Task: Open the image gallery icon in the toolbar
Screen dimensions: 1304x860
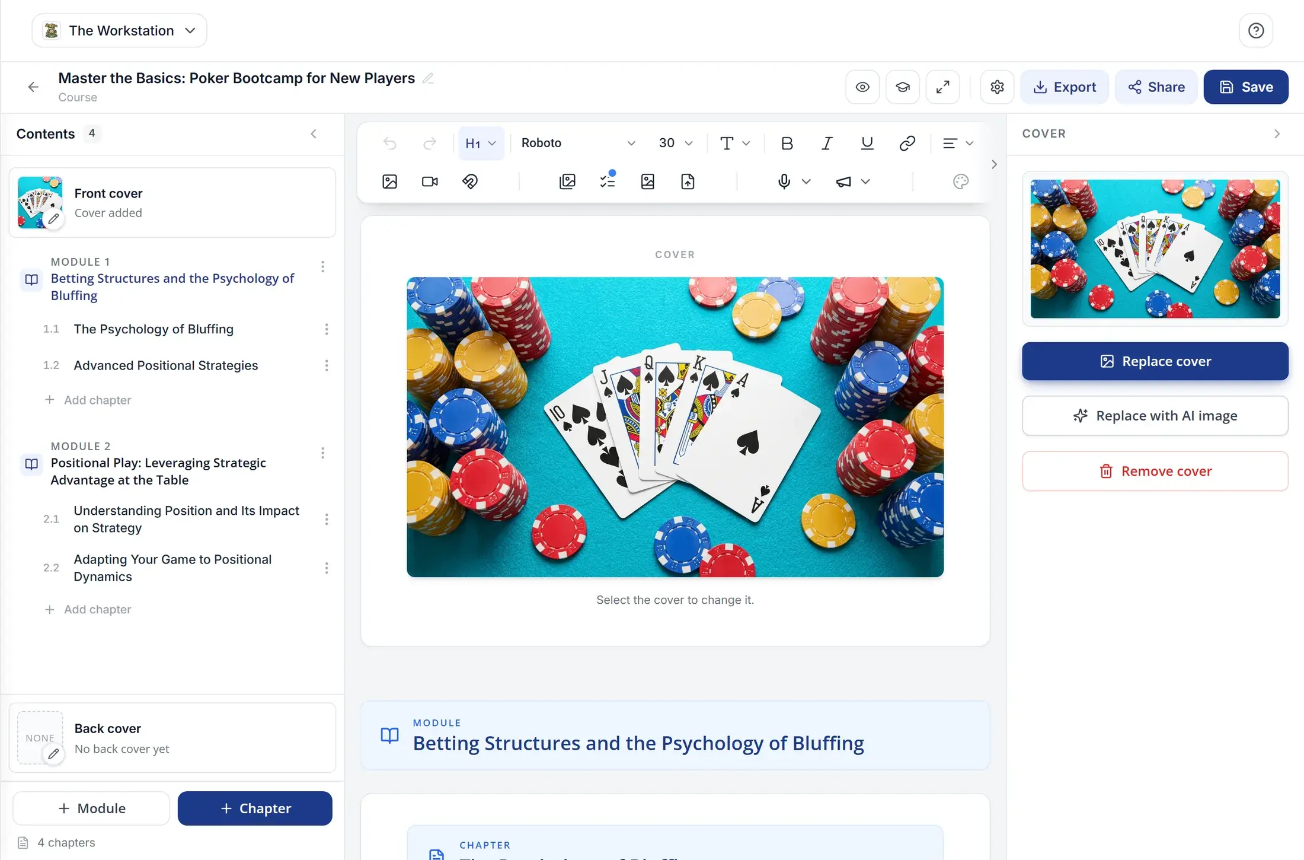Action: click(x=567, y=181)
